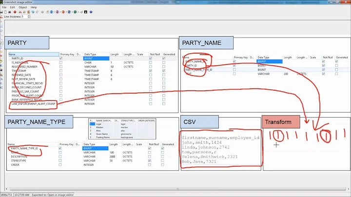The width and height of the screenshot is (351, 197).
Task: Click 'Trading Name' row in the small lookup table
Action: click(122, 138)
